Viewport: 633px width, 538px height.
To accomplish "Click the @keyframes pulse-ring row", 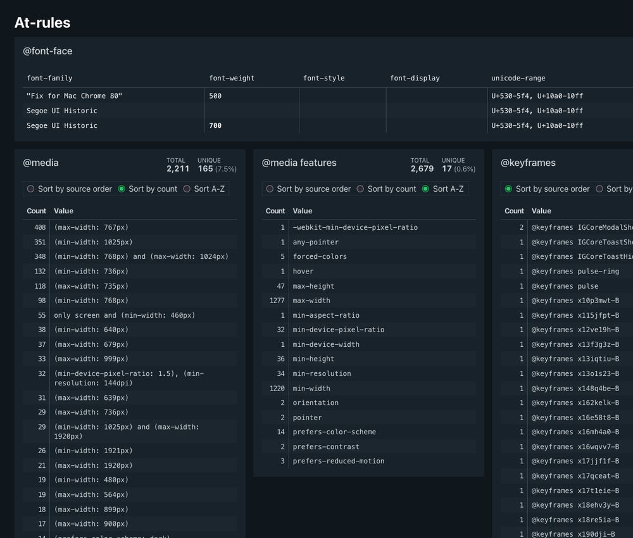I will coord(567,272).
